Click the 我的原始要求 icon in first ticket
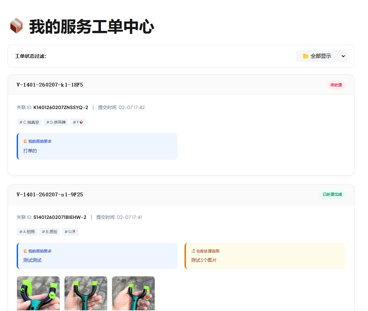The height and width of the screenshot is (311, 368). [25, 141]
